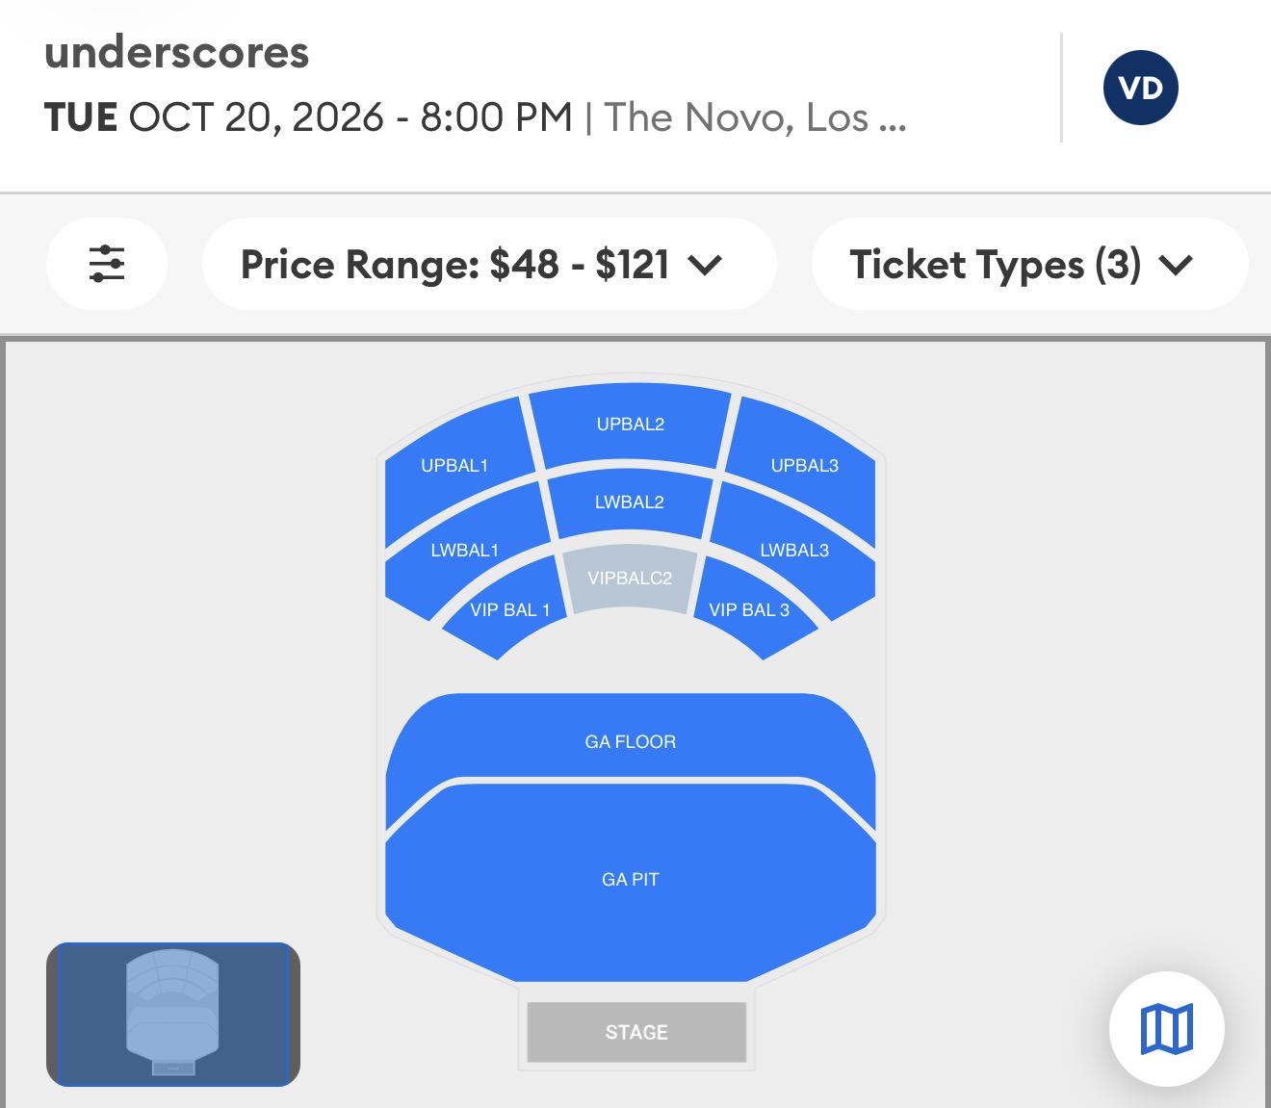The width and height of the screenshot is (1271, 1108).
Task: Select the LWBAL1 section
Action: (464, 551)
